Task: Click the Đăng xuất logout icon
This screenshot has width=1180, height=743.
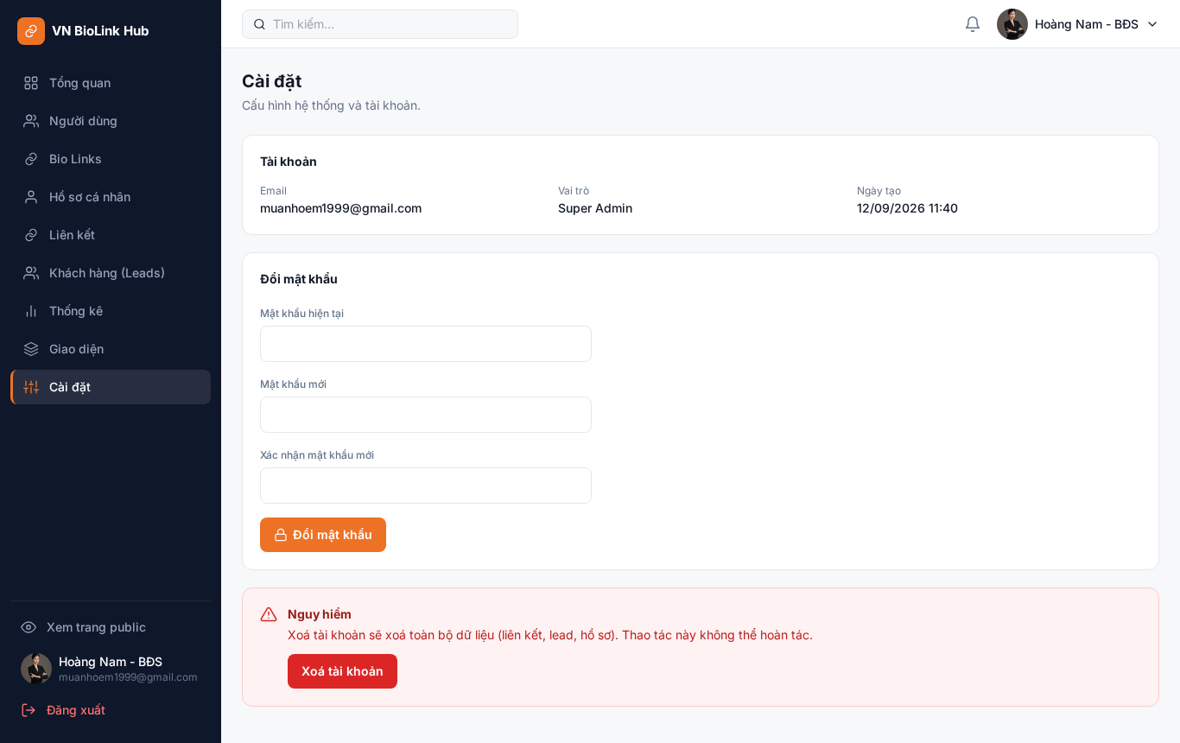Action: [x=29, y=710]
